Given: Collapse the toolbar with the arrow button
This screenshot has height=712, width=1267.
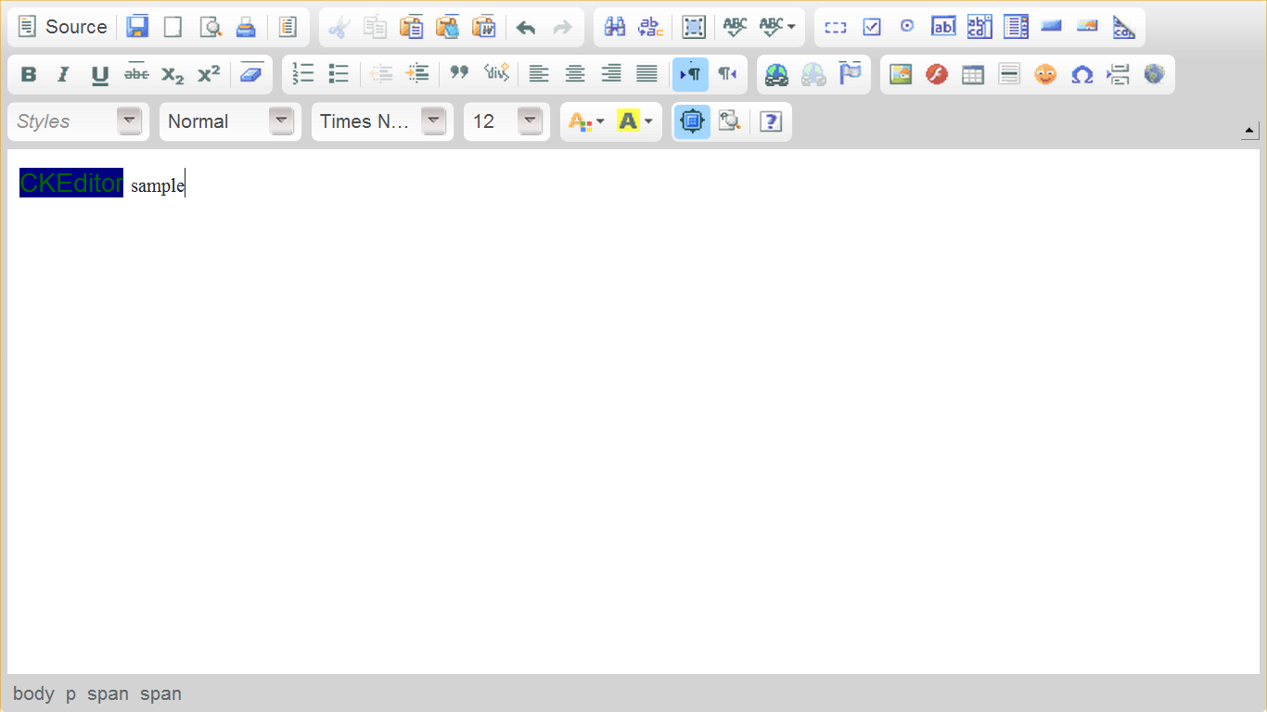Looking at the screenshot, I should pyautogui.click(x=1249, y=131).
